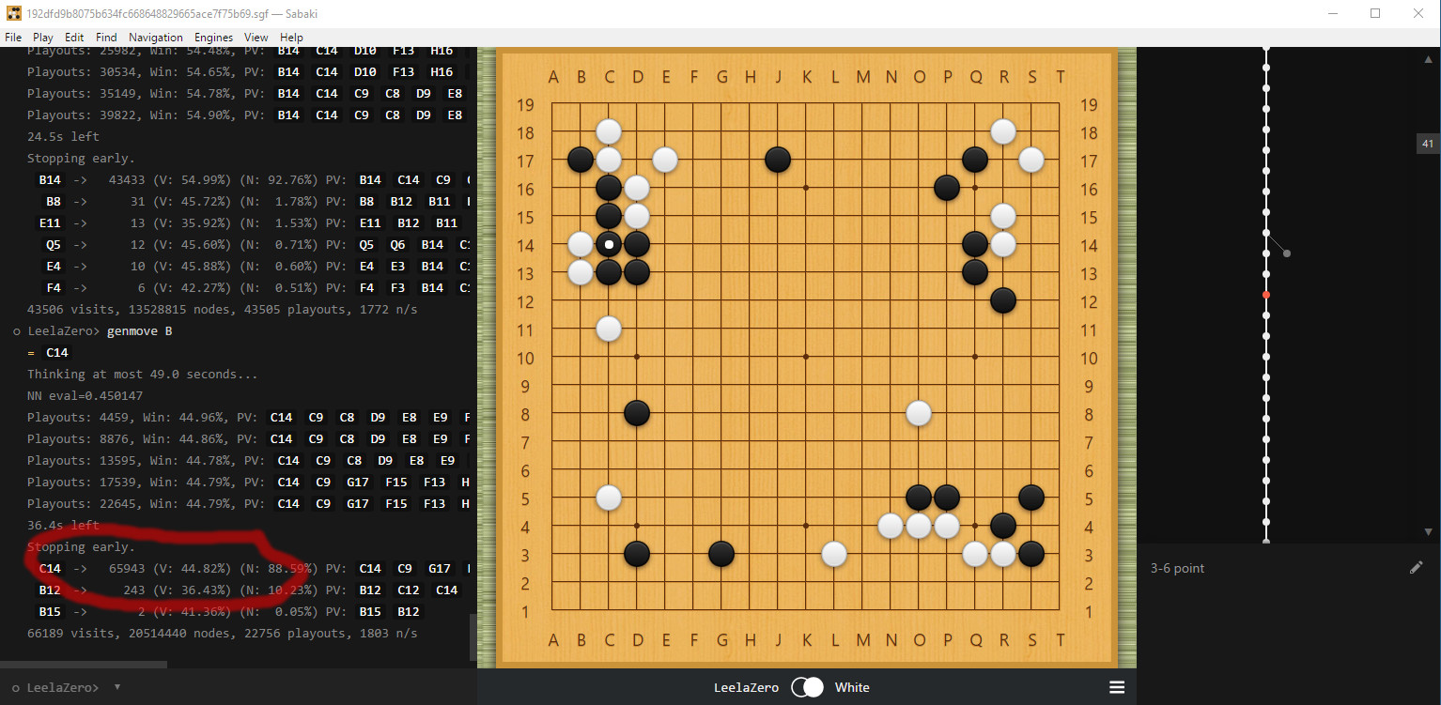Image resolution: width=1441 pixels, height=705 pixels.
Task: Click the black stone at G3
Action: [x=721, y=554]
